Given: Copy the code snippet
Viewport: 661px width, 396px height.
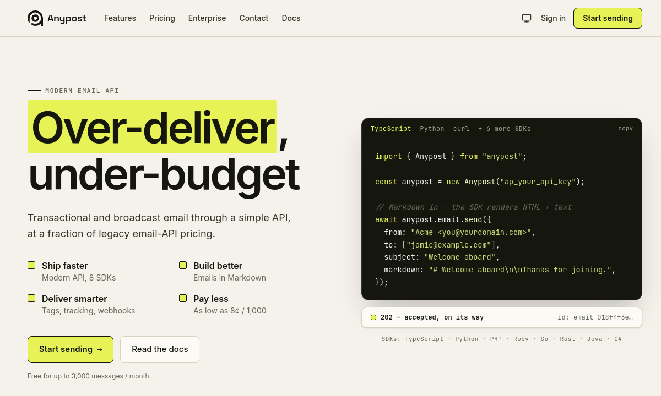Looking at the screenshot, I should [626, 129].
